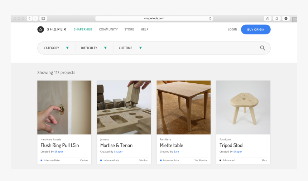
Task: Click Safari's forward arrow button
Action: [35, 18]
